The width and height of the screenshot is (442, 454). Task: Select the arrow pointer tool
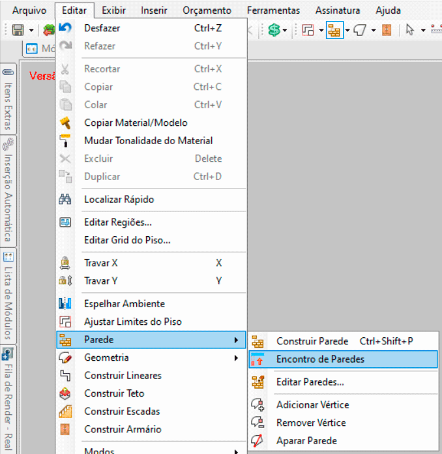[410, 30]
